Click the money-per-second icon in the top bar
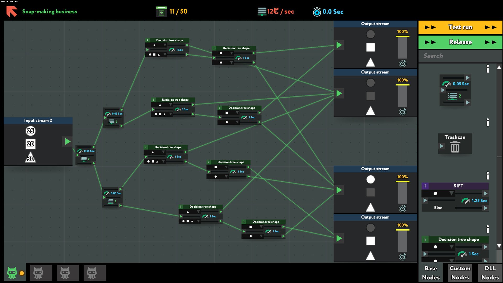The width and height of the screenshot is (503, 283). (262, 11)
